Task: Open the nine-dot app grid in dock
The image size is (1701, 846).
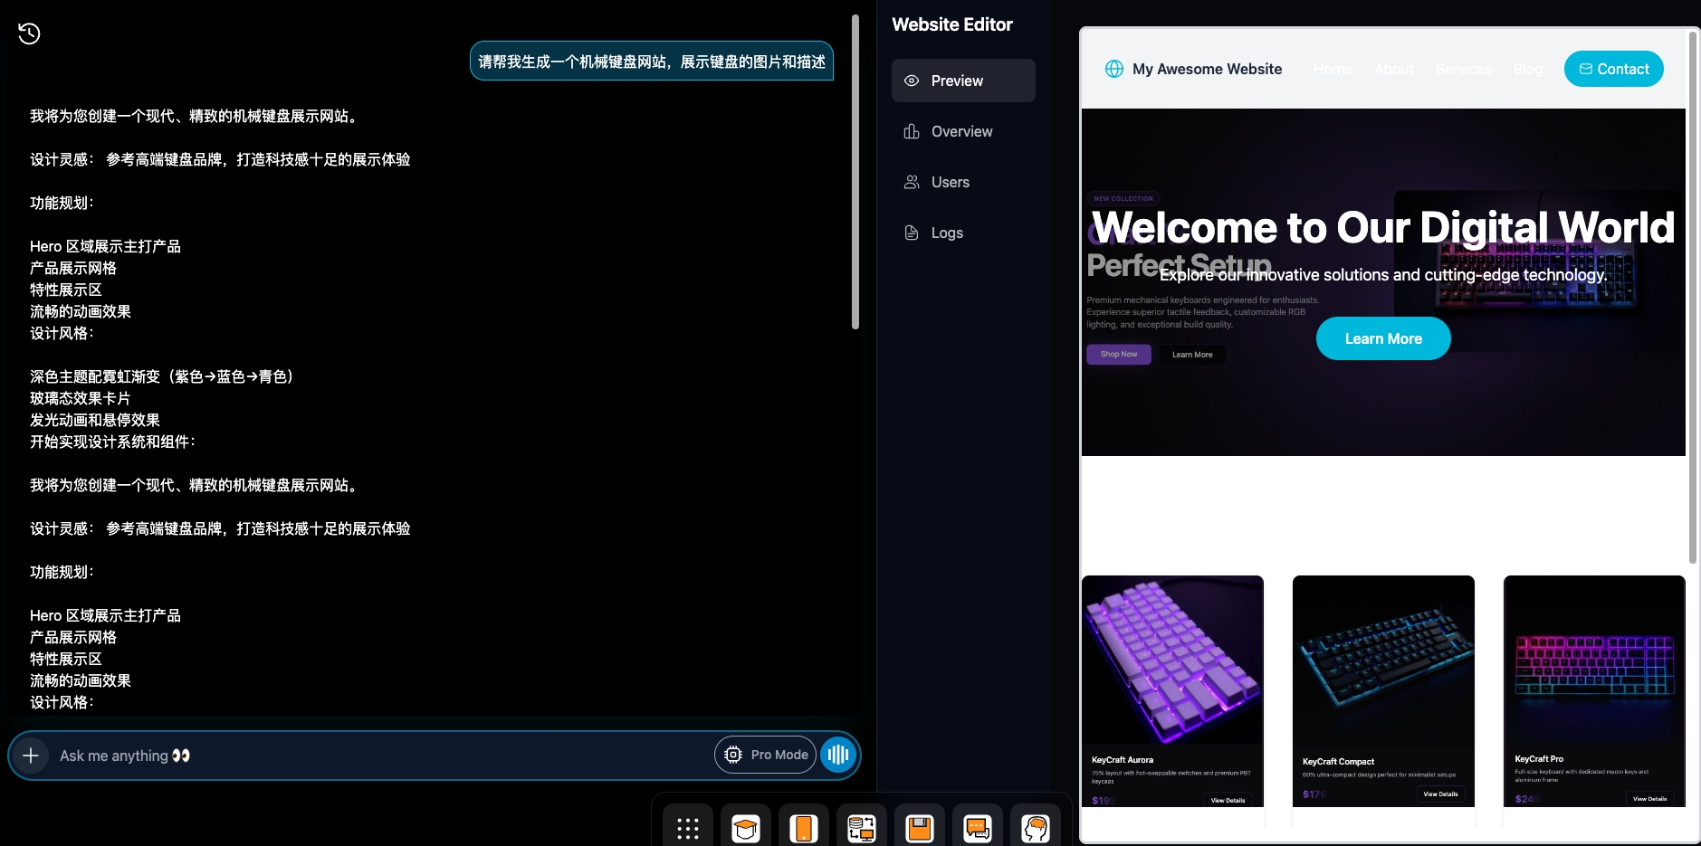Action: pyautogui.click(x=688, y=828)
